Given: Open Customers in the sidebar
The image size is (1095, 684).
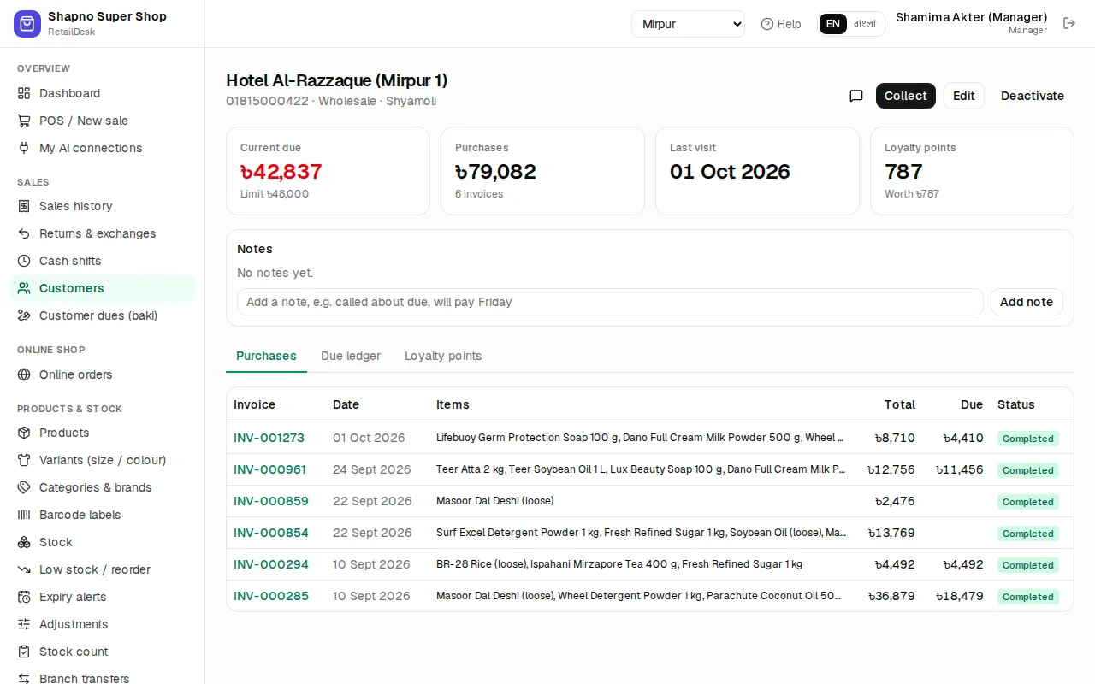Looking at the screenshot, I should 103,288.
